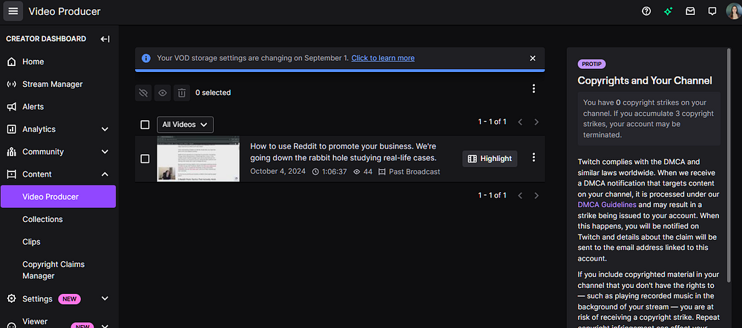Image resolution: width=742 pixels, height=328 pixels.
Task: Open the hamburger navigation menu
Action: (13, 11)
